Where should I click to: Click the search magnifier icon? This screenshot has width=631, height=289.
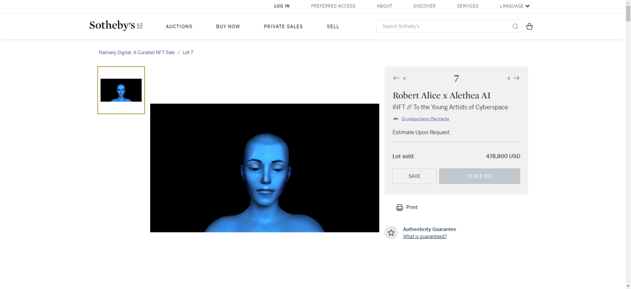[515, 26]
